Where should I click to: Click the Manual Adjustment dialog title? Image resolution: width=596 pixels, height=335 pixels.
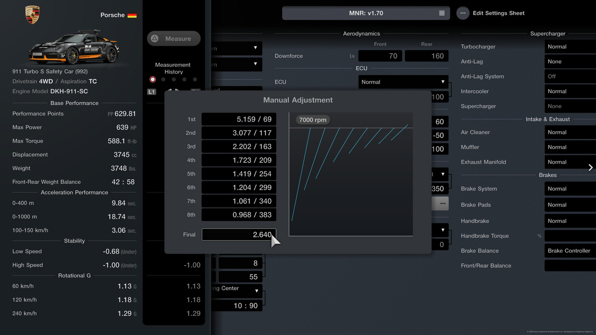(298, 100)
